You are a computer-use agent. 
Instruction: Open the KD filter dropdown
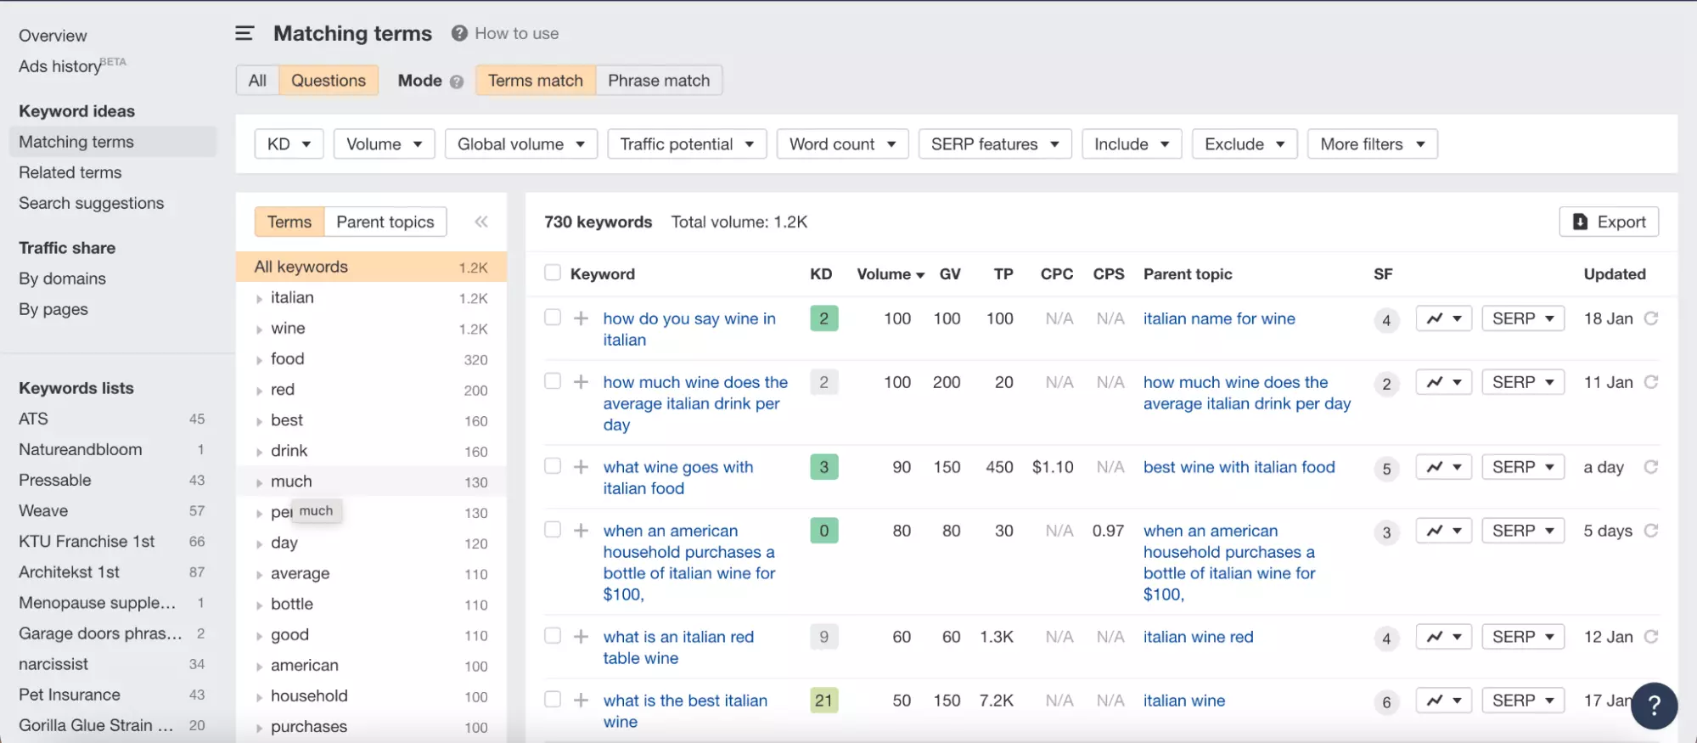289,144
